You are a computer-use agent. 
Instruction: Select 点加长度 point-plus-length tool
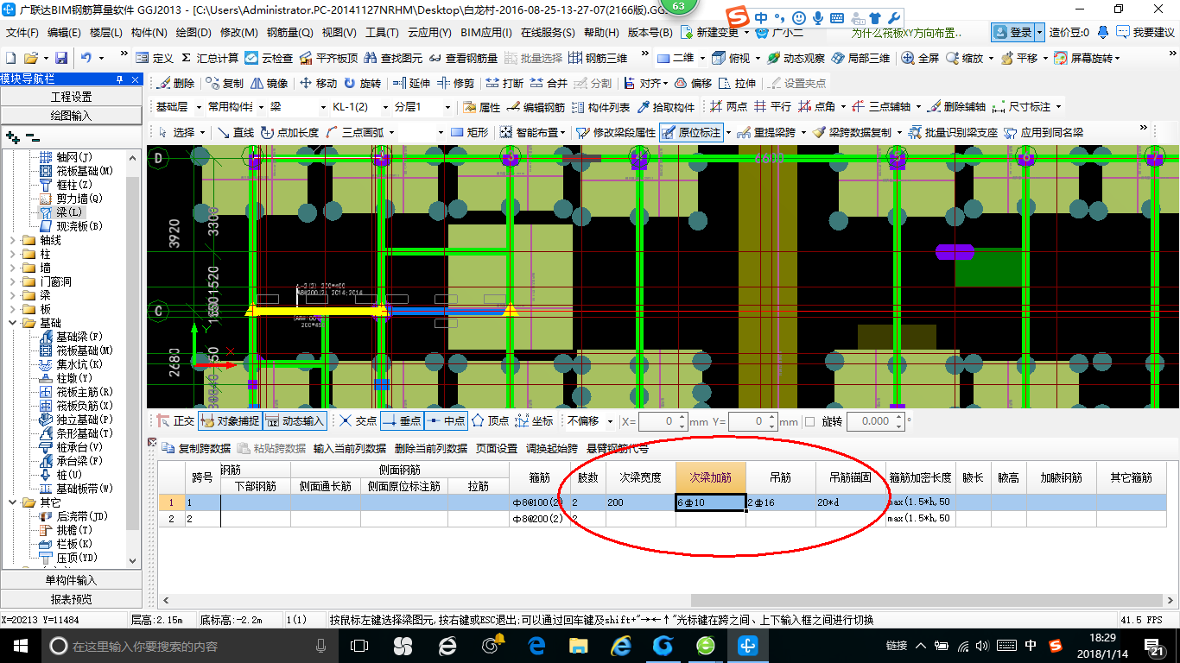(289, 132)
